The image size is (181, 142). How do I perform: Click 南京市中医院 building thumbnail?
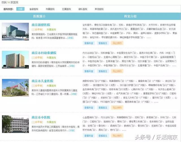point(15,124)
